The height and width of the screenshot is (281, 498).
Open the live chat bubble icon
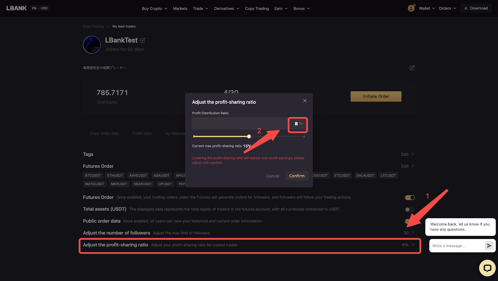click(487, 268)
